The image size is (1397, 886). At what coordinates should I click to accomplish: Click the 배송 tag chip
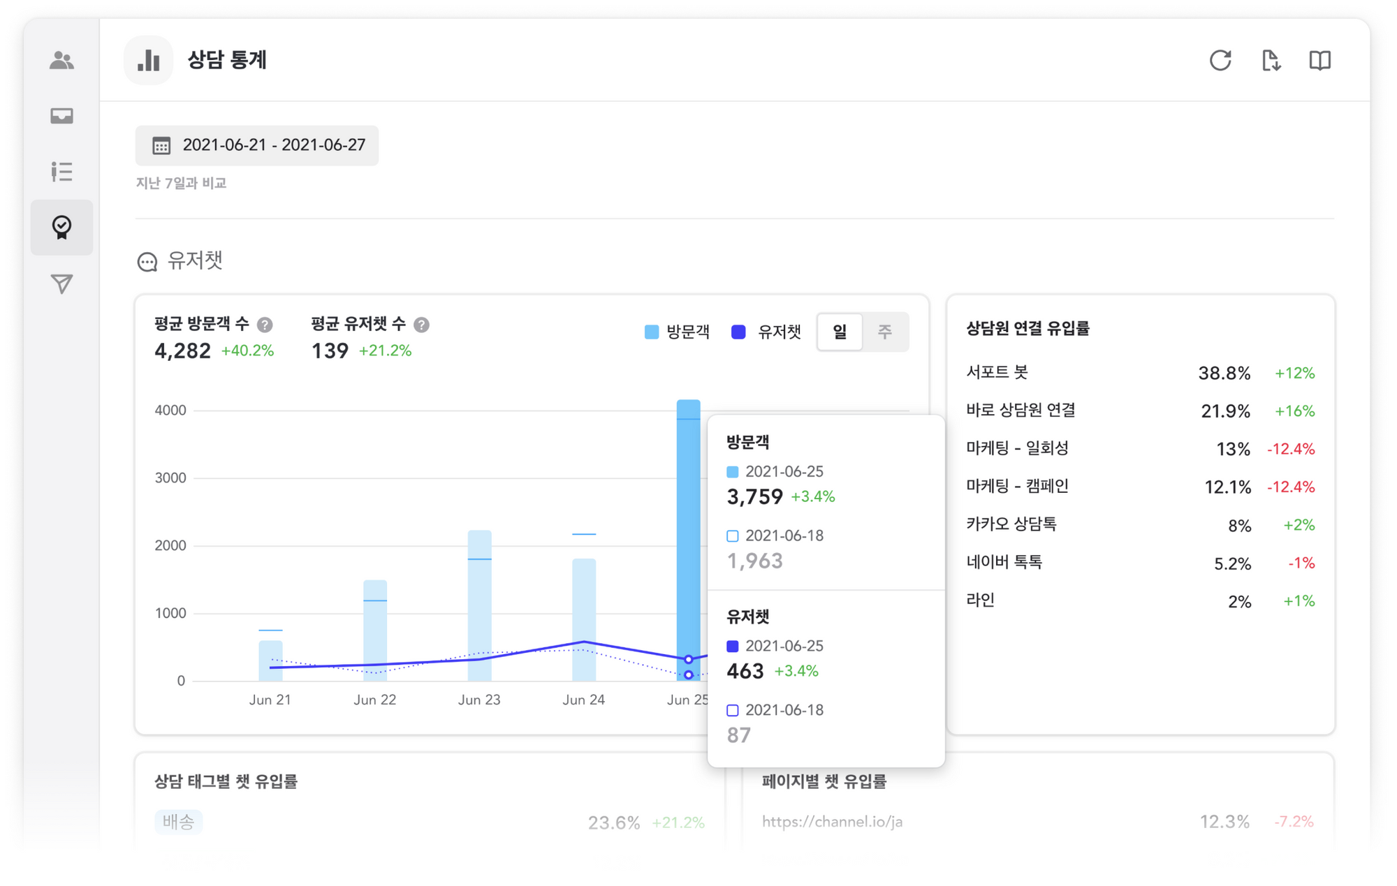(x=178, y=822)
